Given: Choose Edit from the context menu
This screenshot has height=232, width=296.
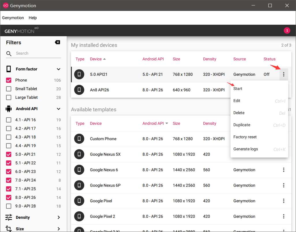Looking at the screenshot, I should click(x=259, y=101).
